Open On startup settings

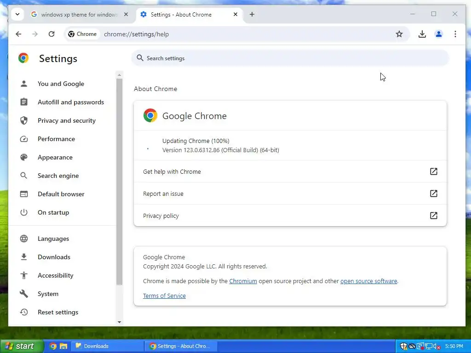[x=53, y=212]
